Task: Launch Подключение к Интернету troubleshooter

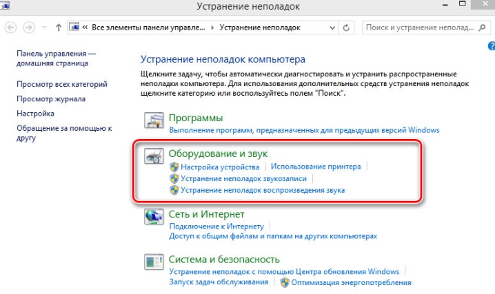Action: (x=216, y=227)
